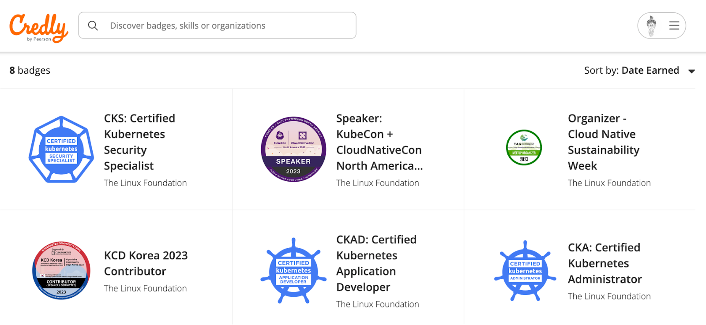Open CKS: Certified Kubernetes Security Specialist title
This screenshot has height=325, width=706.
[139, 142]
